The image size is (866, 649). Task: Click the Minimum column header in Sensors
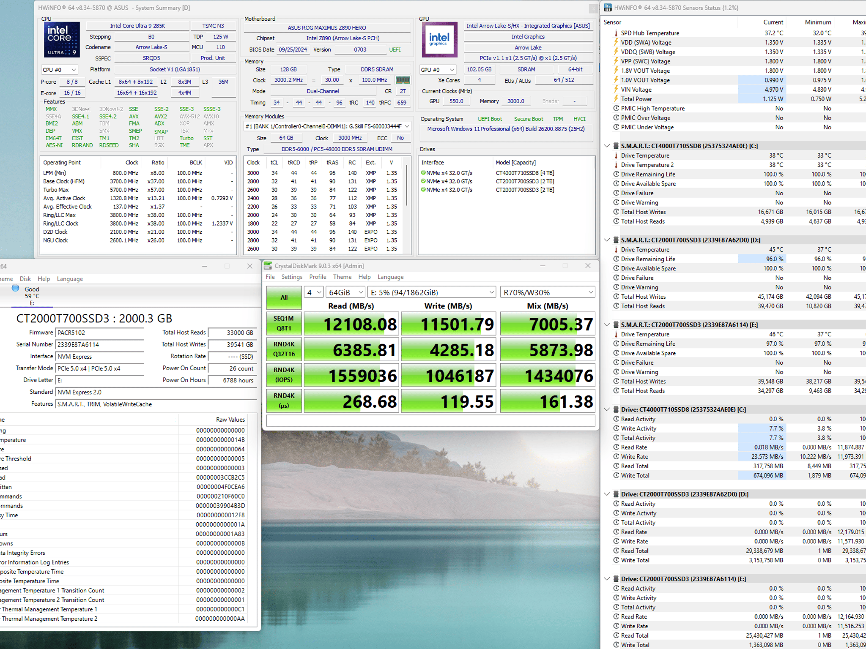pos(818,22)
